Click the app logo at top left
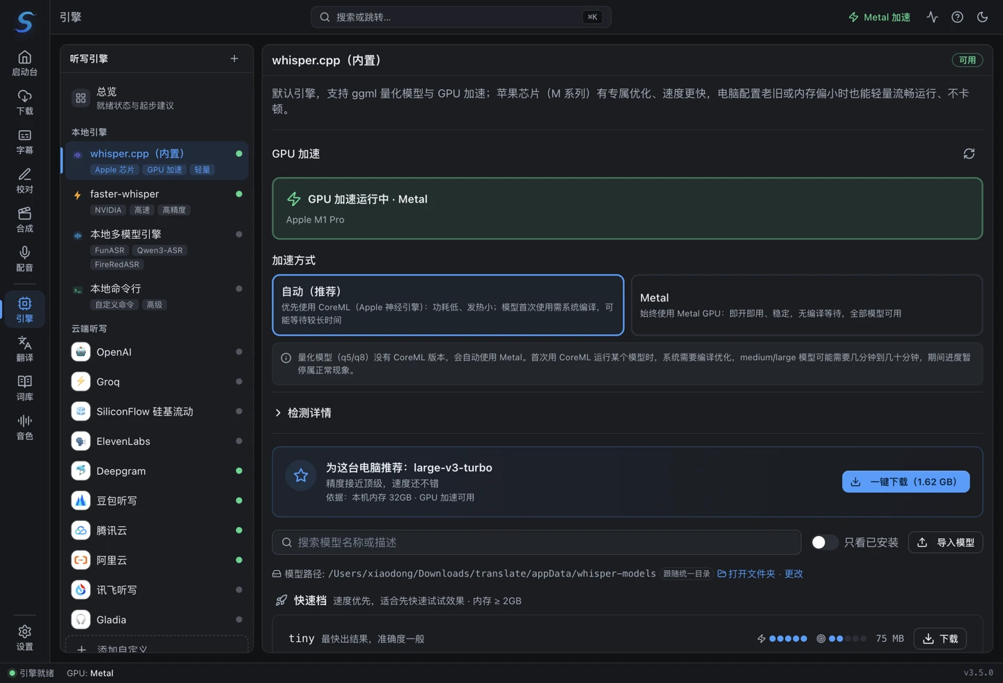 point(25,22)
